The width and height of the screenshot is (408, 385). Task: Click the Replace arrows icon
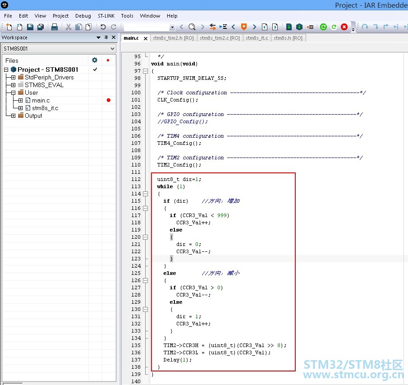tap(213, 27)
